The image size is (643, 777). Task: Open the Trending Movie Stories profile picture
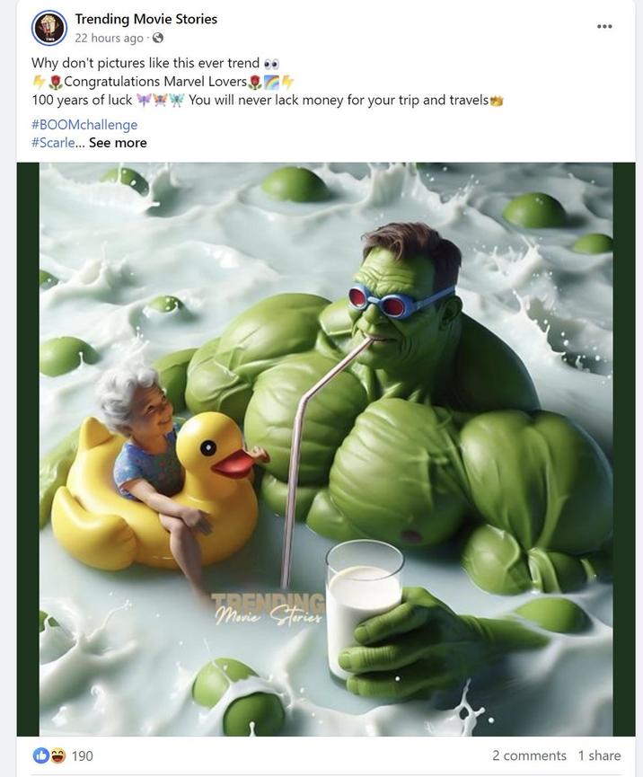coord(49,28)
